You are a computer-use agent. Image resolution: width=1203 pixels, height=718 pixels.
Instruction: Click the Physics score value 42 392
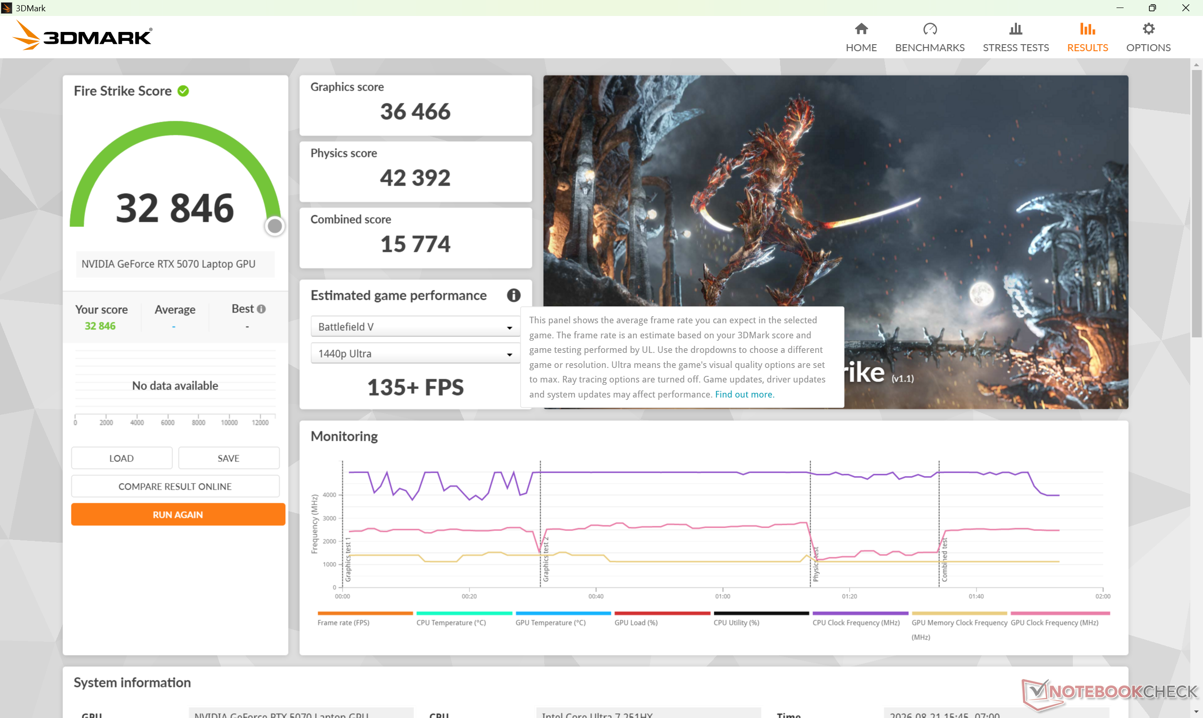pyautogui.click(x=415, y=178)
